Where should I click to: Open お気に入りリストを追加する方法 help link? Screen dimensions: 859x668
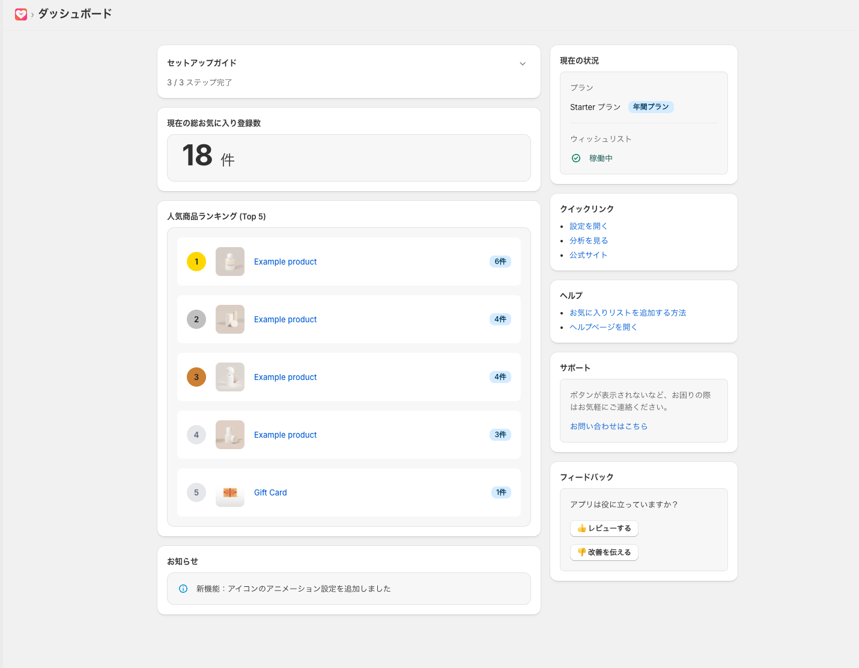point(628,313)
